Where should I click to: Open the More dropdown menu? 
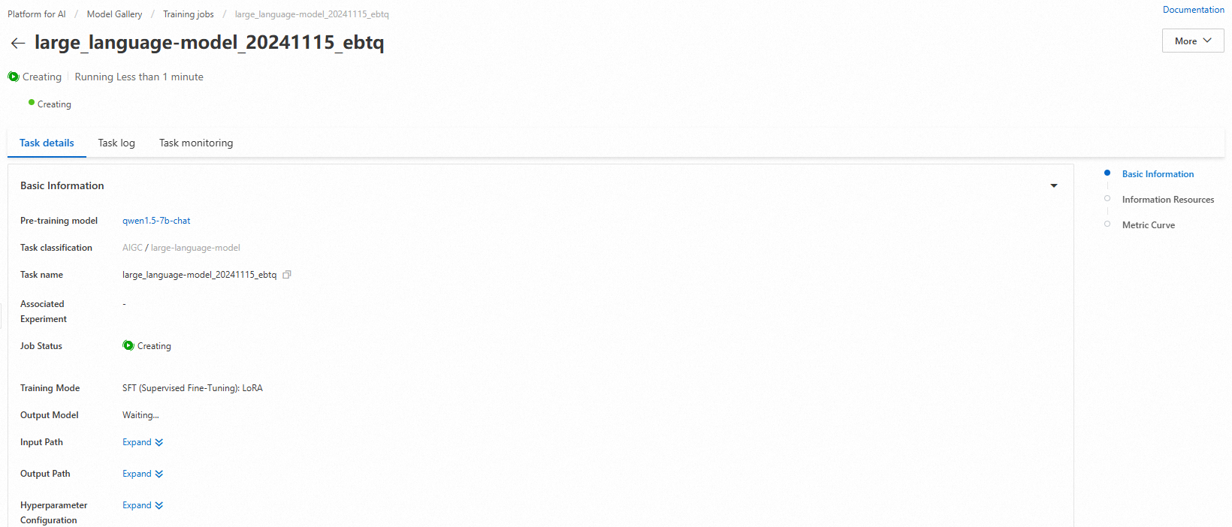pyautogui.click(x=1192, y=41)
